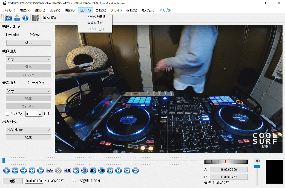The image size is (285, 188).
Task: Toggle the reset selection icon between markers
Action: pos(58,170)
